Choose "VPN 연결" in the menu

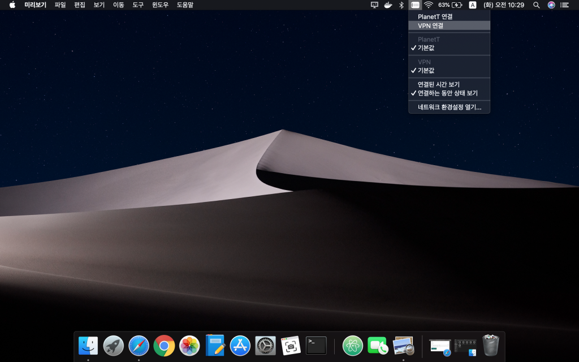click(449, 25)
